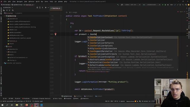The height and width of the screenshot is (107, 190).
Task: Click ApiBootstrap breadcrumb at editor bottom
Action: point(66,96)
